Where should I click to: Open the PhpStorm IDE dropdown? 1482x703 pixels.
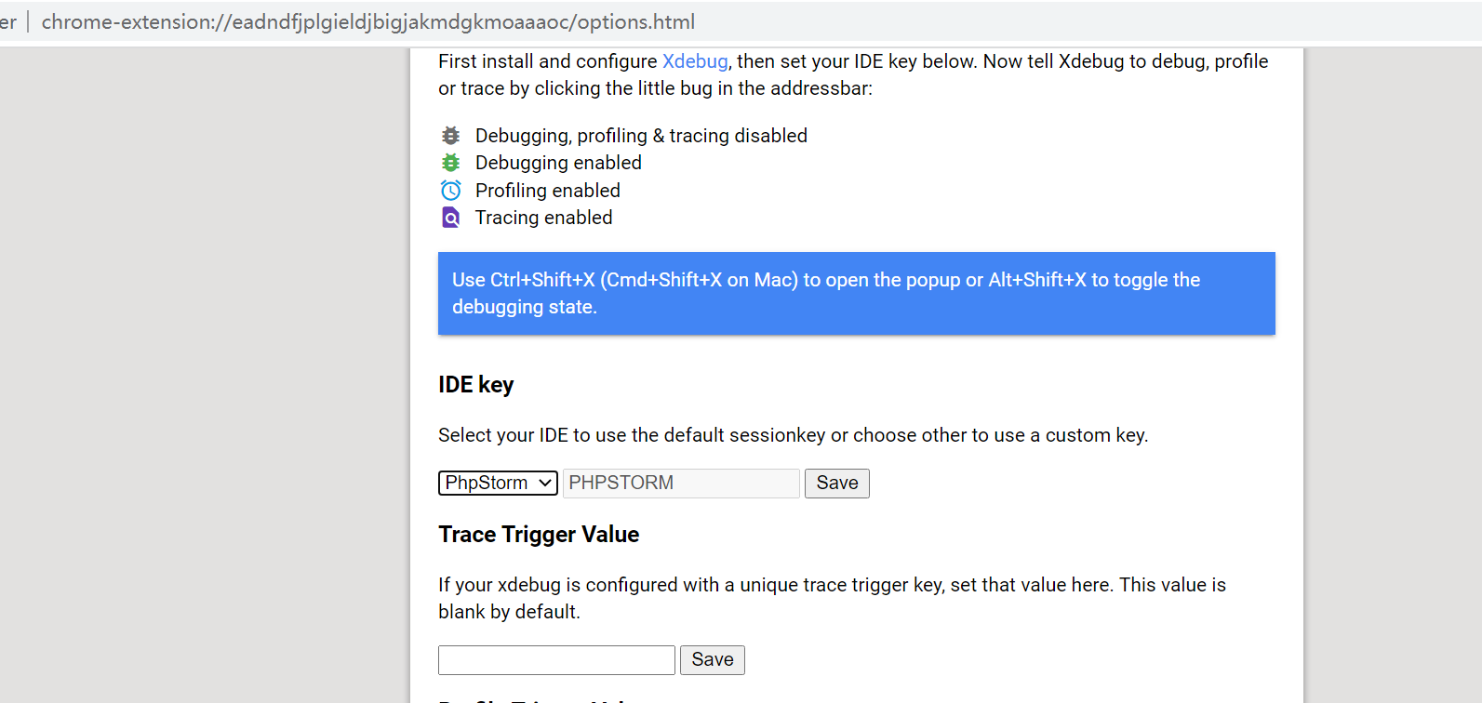[498, 483]
